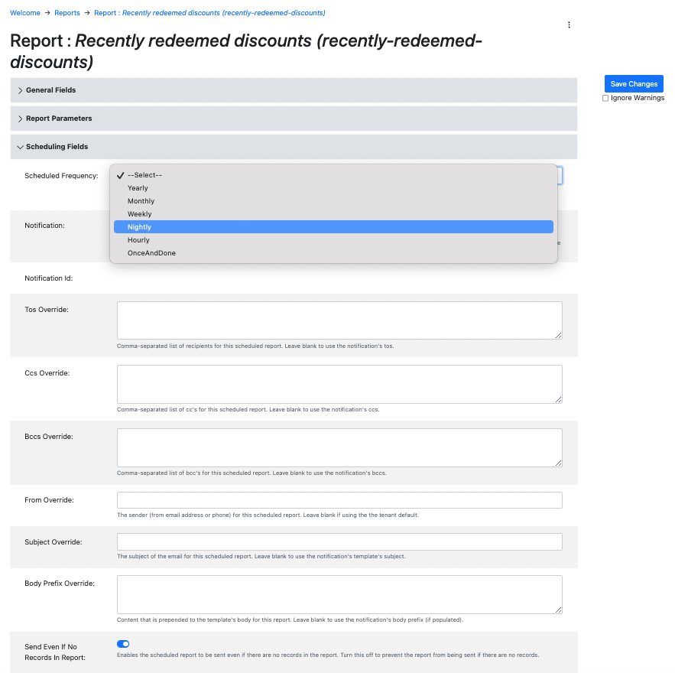Screen dimensions: 675x673
Task: Select Weekly from the frequency dropdown
Action: click(x=333, y=214)
